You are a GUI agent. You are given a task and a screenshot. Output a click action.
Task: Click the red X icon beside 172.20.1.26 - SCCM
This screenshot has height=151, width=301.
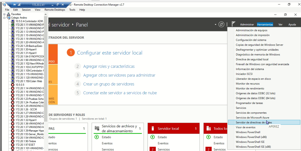13,109
